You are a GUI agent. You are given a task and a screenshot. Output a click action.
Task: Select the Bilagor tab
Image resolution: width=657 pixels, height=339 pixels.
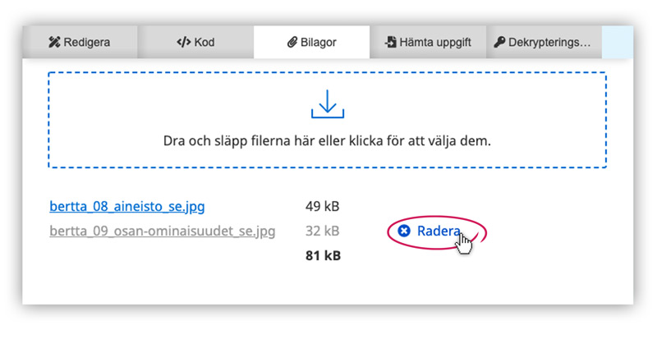pos(312,42)
